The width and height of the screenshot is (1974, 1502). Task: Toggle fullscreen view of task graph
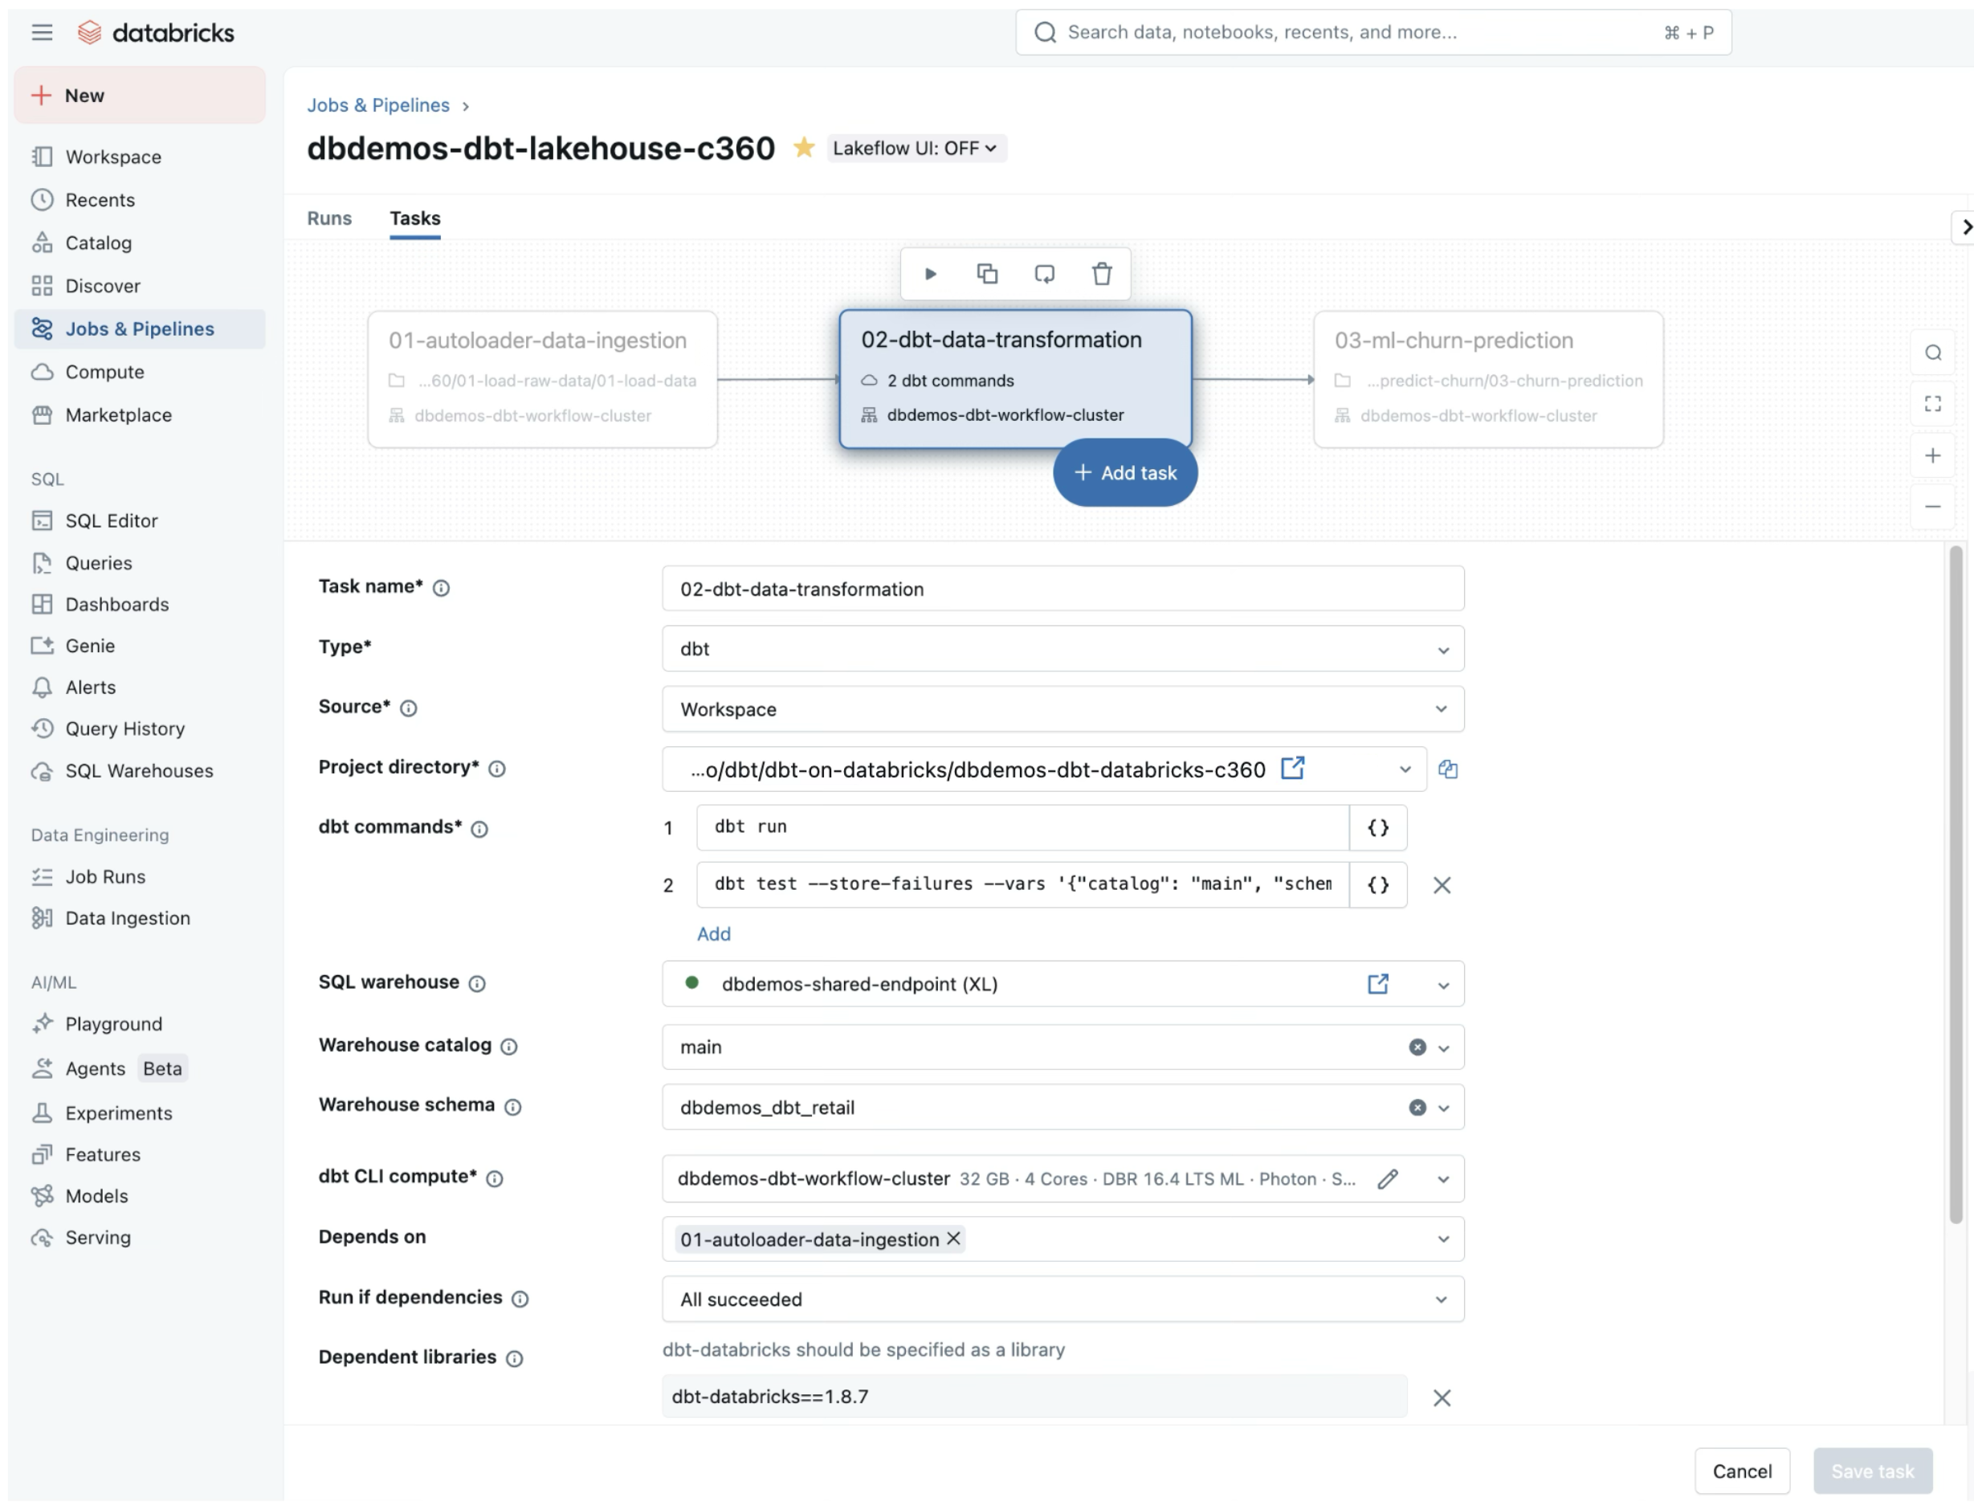1932,404
